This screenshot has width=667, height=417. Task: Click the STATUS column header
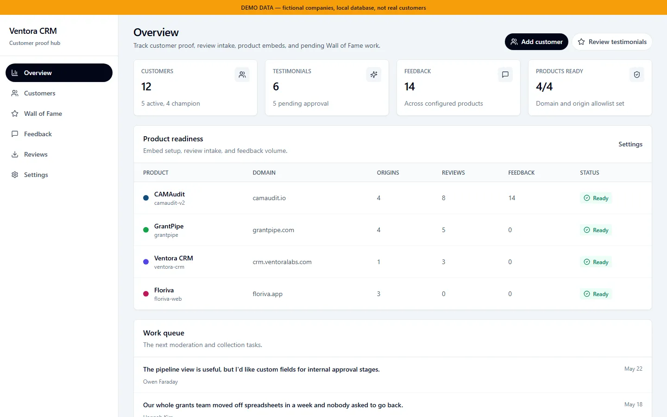pyautogui.click(x=590, y=173)
